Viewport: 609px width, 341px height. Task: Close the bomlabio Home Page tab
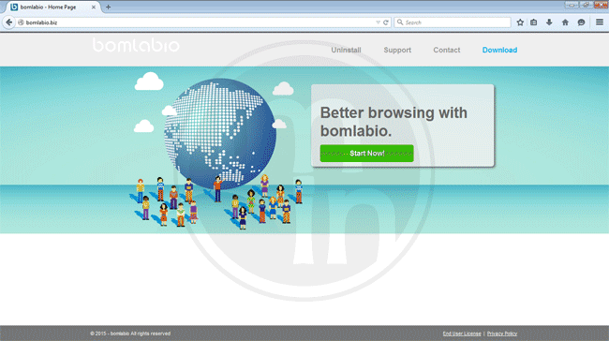[93, 7]
